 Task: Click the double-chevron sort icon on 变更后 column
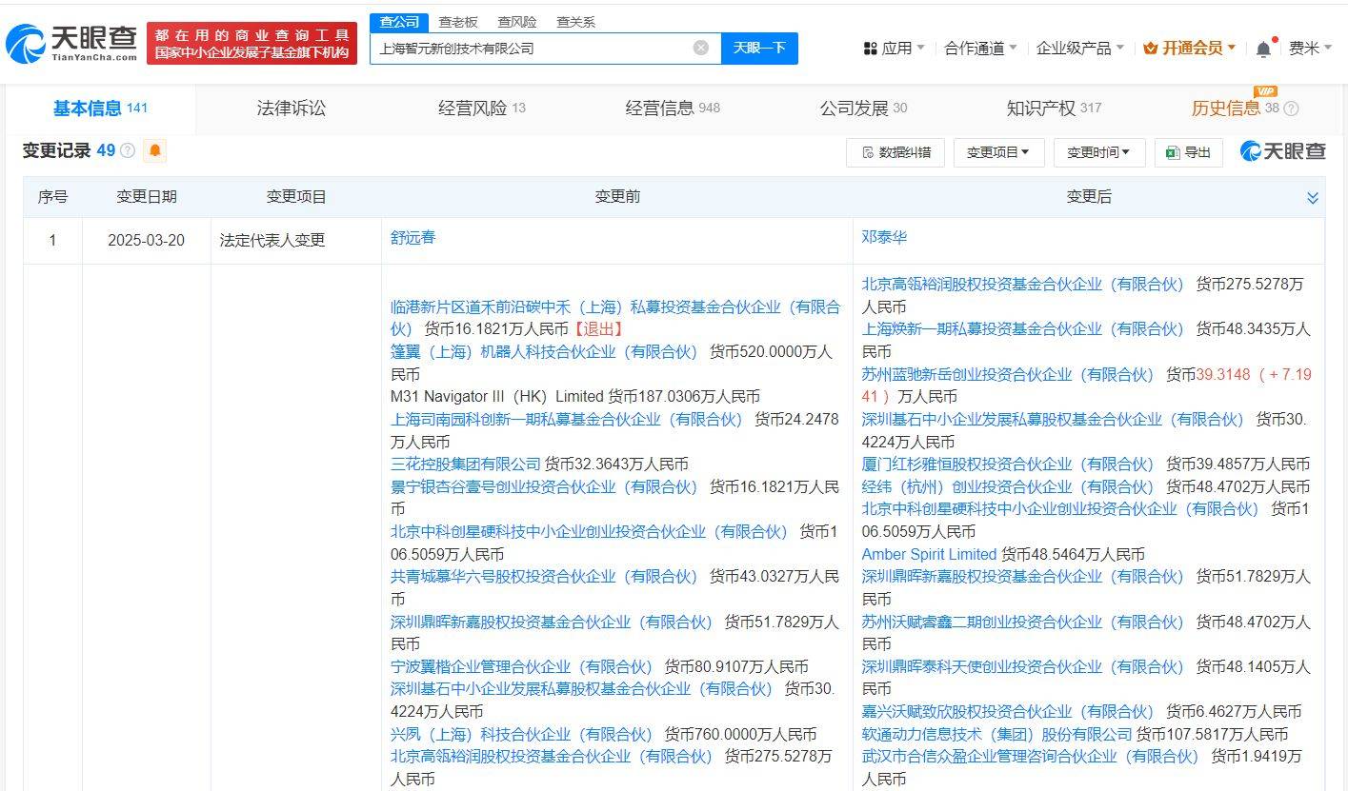click(x=1311, y=197)
